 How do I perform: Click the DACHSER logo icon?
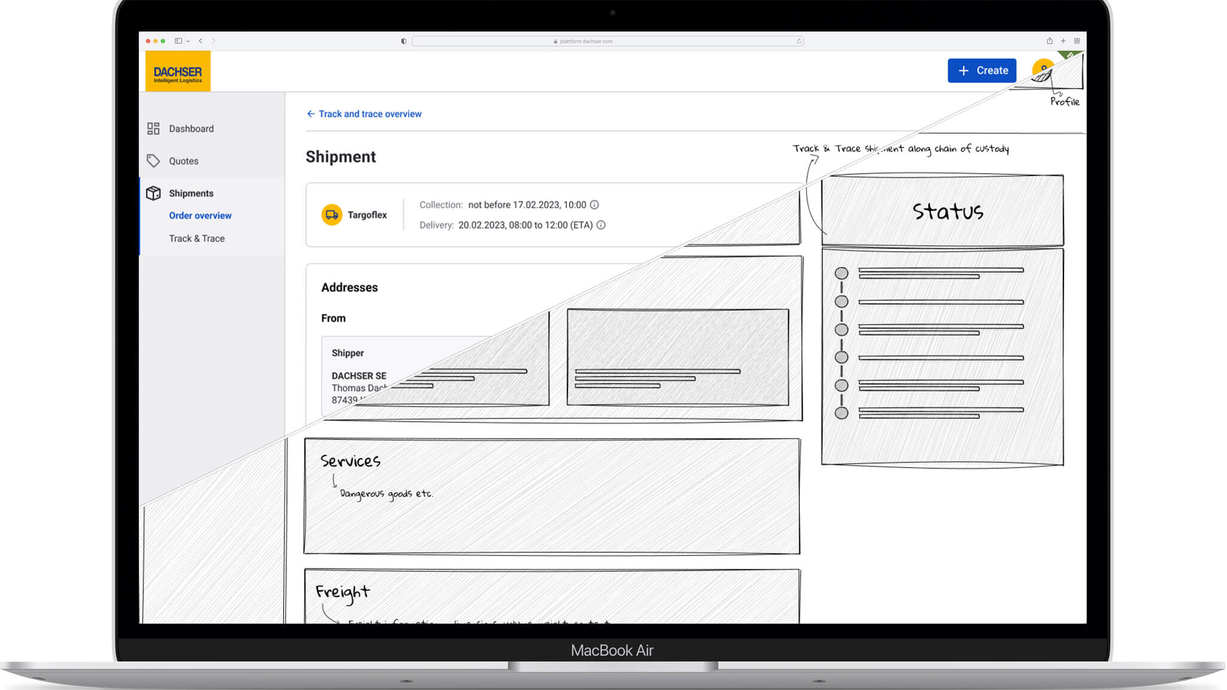178,71
